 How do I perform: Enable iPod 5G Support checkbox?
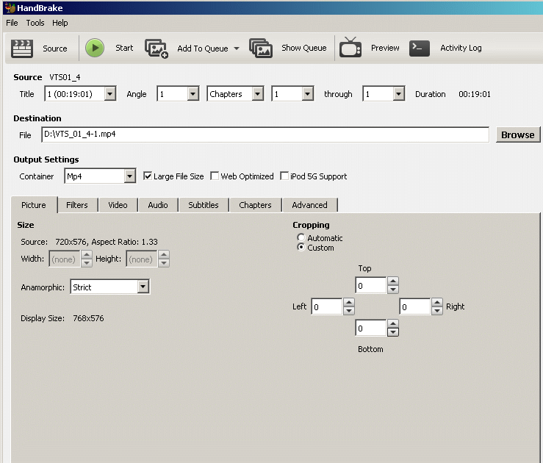284,176
